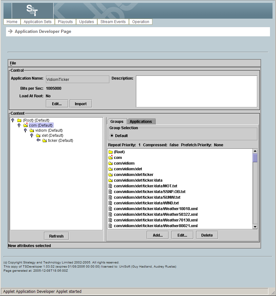
Task: Click the (Root) folder icon in the tree
Action: click(19, 120)
